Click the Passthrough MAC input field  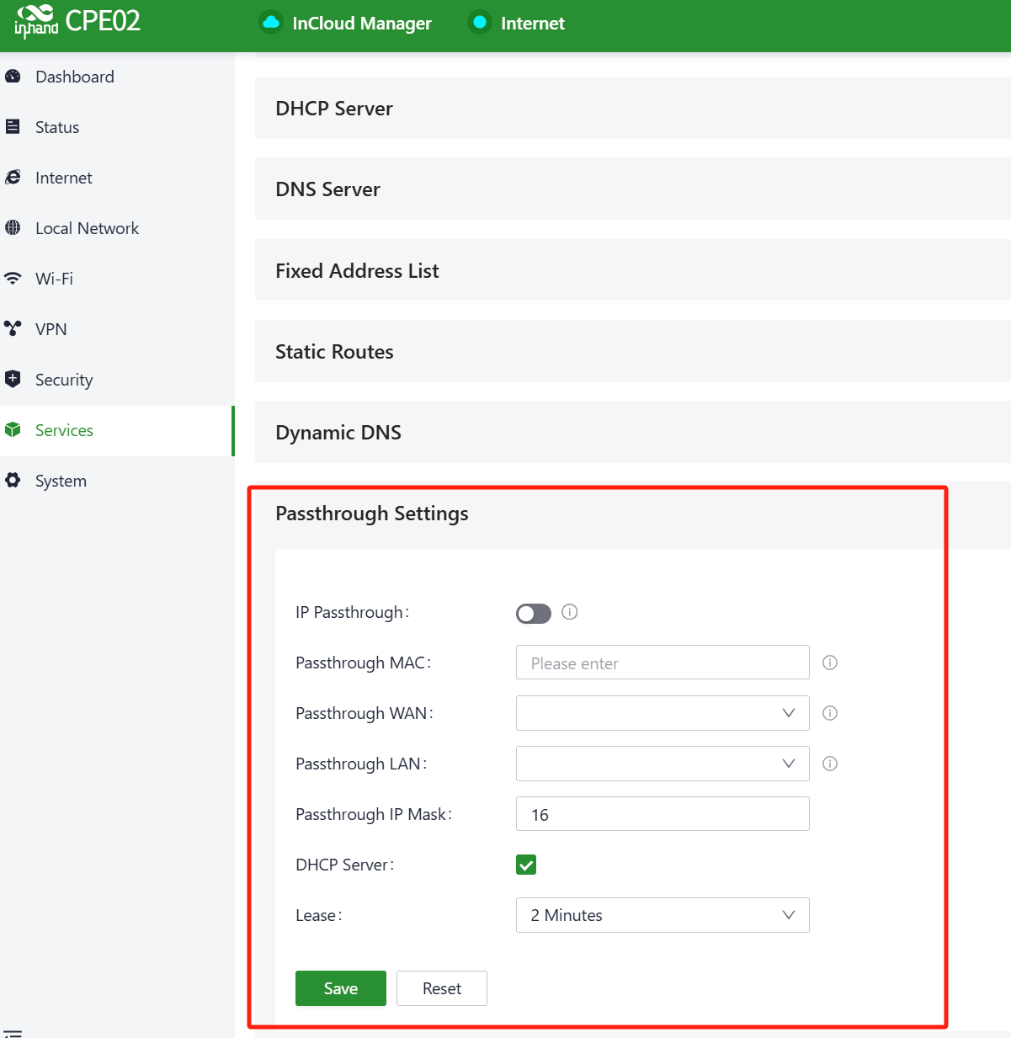(x=662, y=663)
